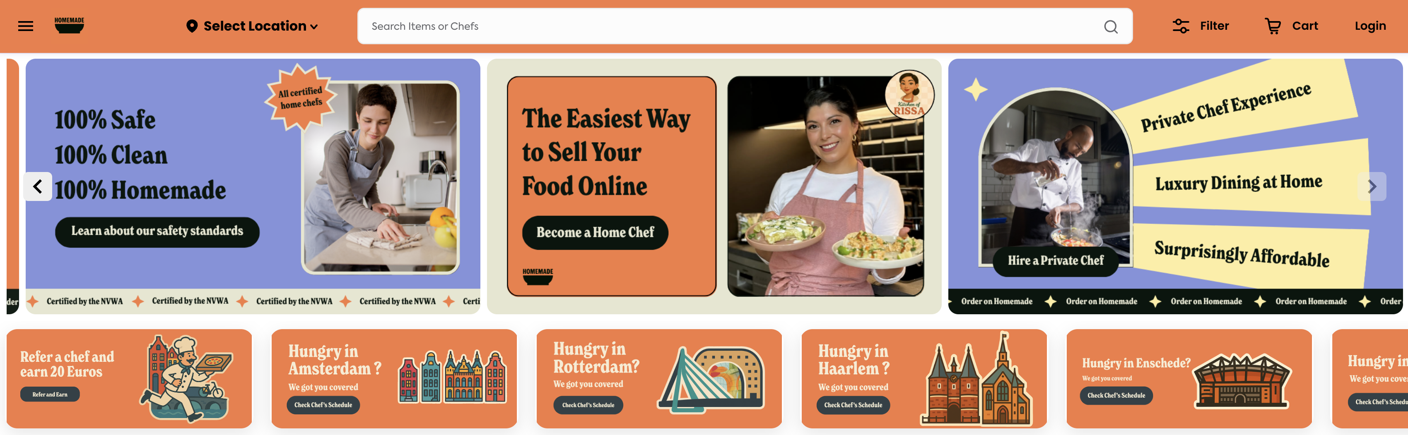Click Learn about our safety standards

tap(157, 232)
